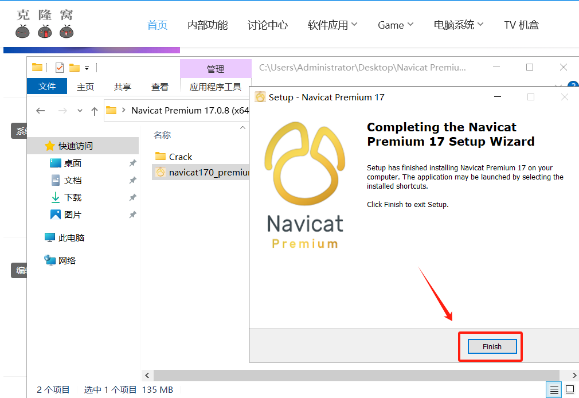Minimize the File Explorer window
Image resolution: width=579 pixels, height=398 pixels.
(x=496, y=67)
